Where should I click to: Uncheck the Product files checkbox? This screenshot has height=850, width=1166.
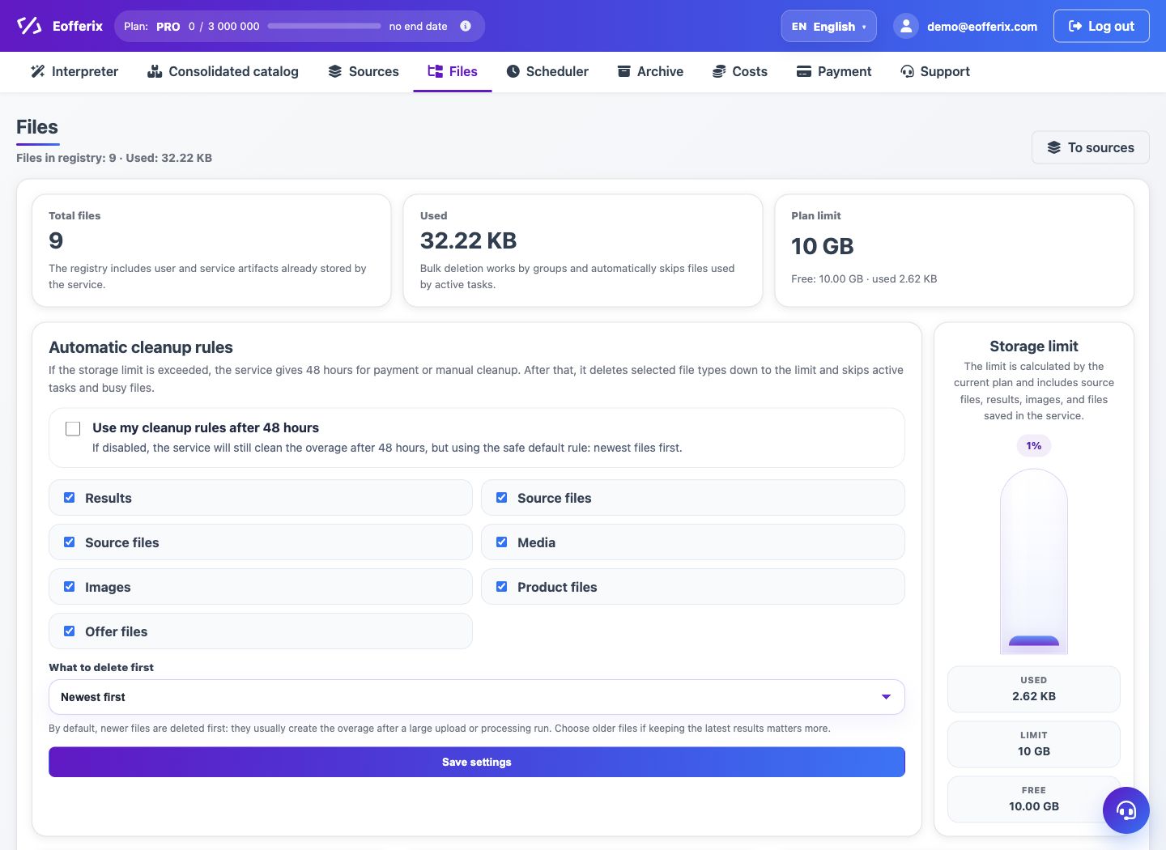point(502,587)
